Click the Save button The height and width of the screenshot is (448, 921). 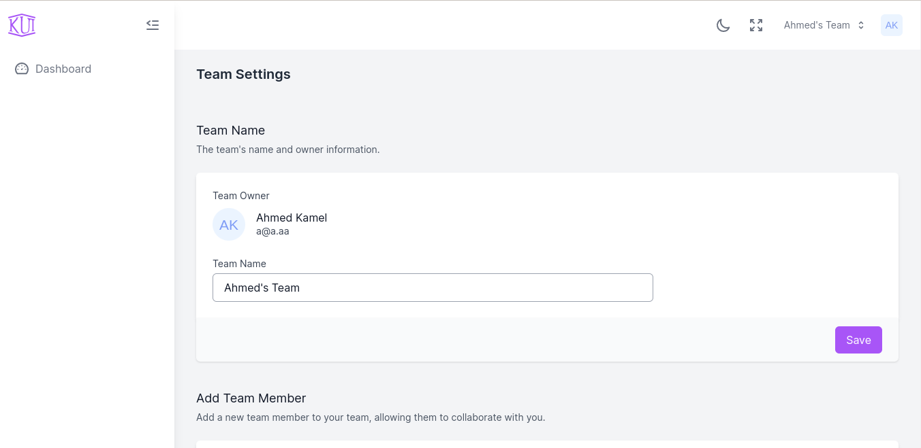858,340
